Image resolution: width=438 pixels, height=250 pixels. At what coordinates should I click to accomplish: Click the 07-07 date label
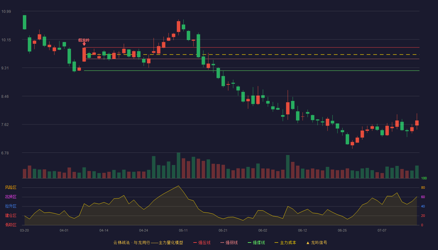pos(382,230)
